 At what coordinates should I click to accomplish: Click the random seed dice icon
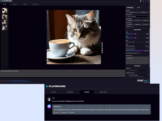(146, 46)
